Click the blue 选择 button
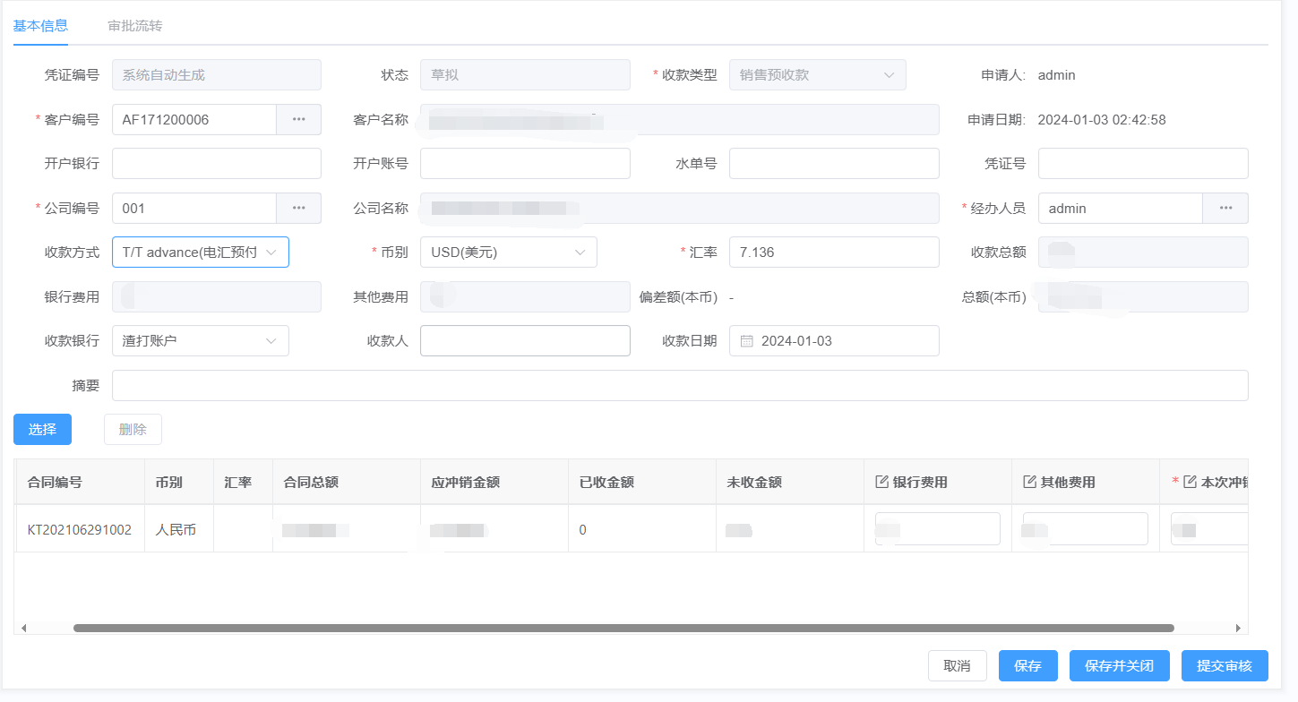Screen dimensions: 1298x702 (42, 430)
